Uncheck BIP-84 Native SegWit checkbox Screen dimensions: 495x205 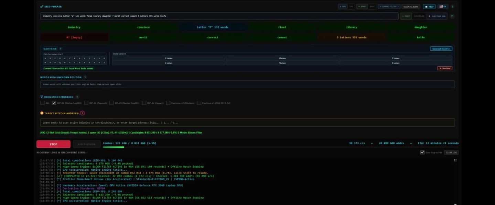click(54, 103)
